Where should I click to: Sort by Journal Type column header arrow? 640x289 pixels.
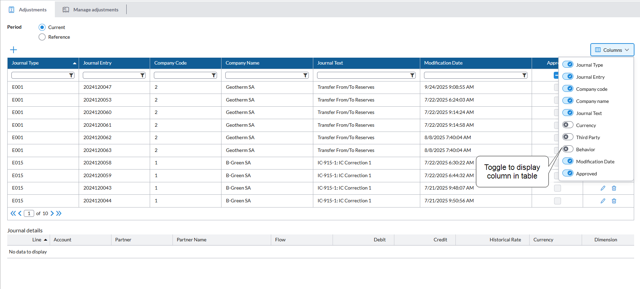pos(75,63)
